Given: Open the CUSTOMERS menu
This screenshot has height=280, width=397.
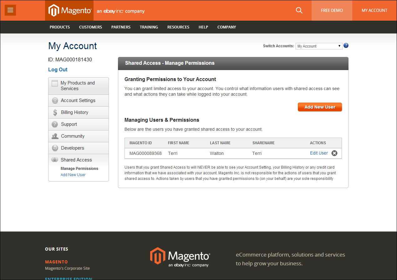Looking at the screenshot, I should [90, 27].
